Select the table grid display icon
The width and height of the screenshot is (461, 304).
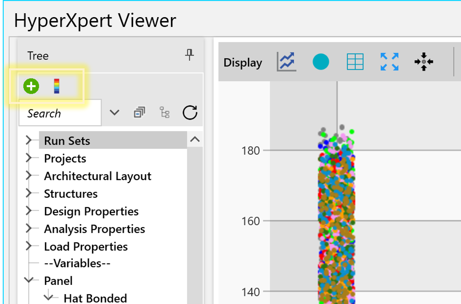tap(355, 62)
